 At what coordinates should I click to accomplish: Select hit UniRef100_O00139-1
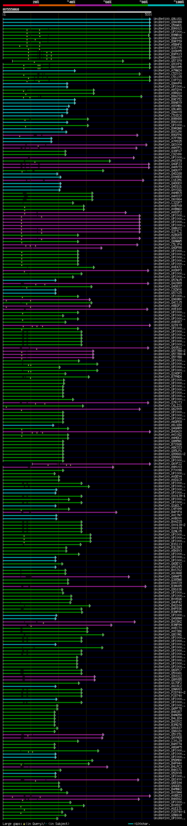(169, 496)
